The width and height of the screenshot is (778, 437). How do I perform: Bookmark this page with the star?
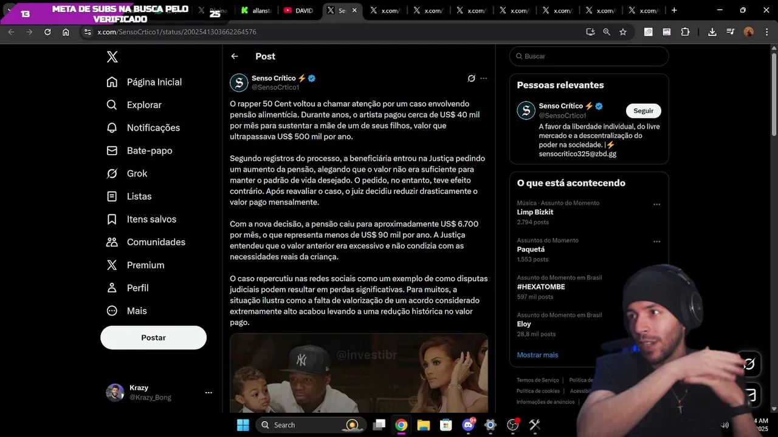tap(623, 32)
